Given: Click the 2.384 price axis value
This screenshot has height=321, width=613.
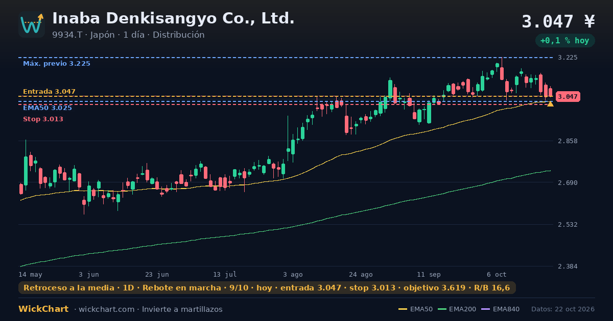Looking at the screenshot, I should point(568,266).
